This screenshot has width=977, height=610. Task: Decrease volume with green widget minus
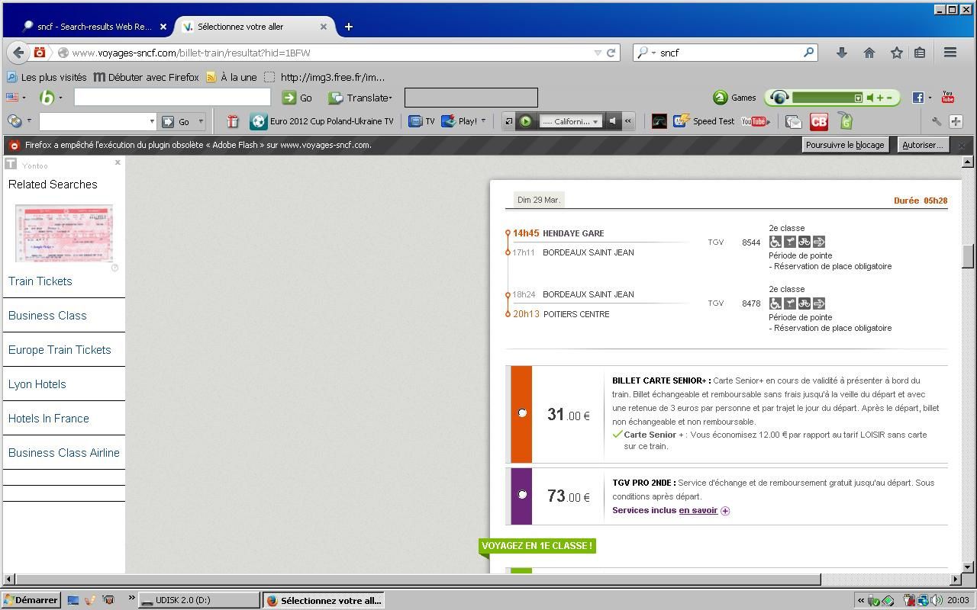pyautogui.click(x=888, y=98)
